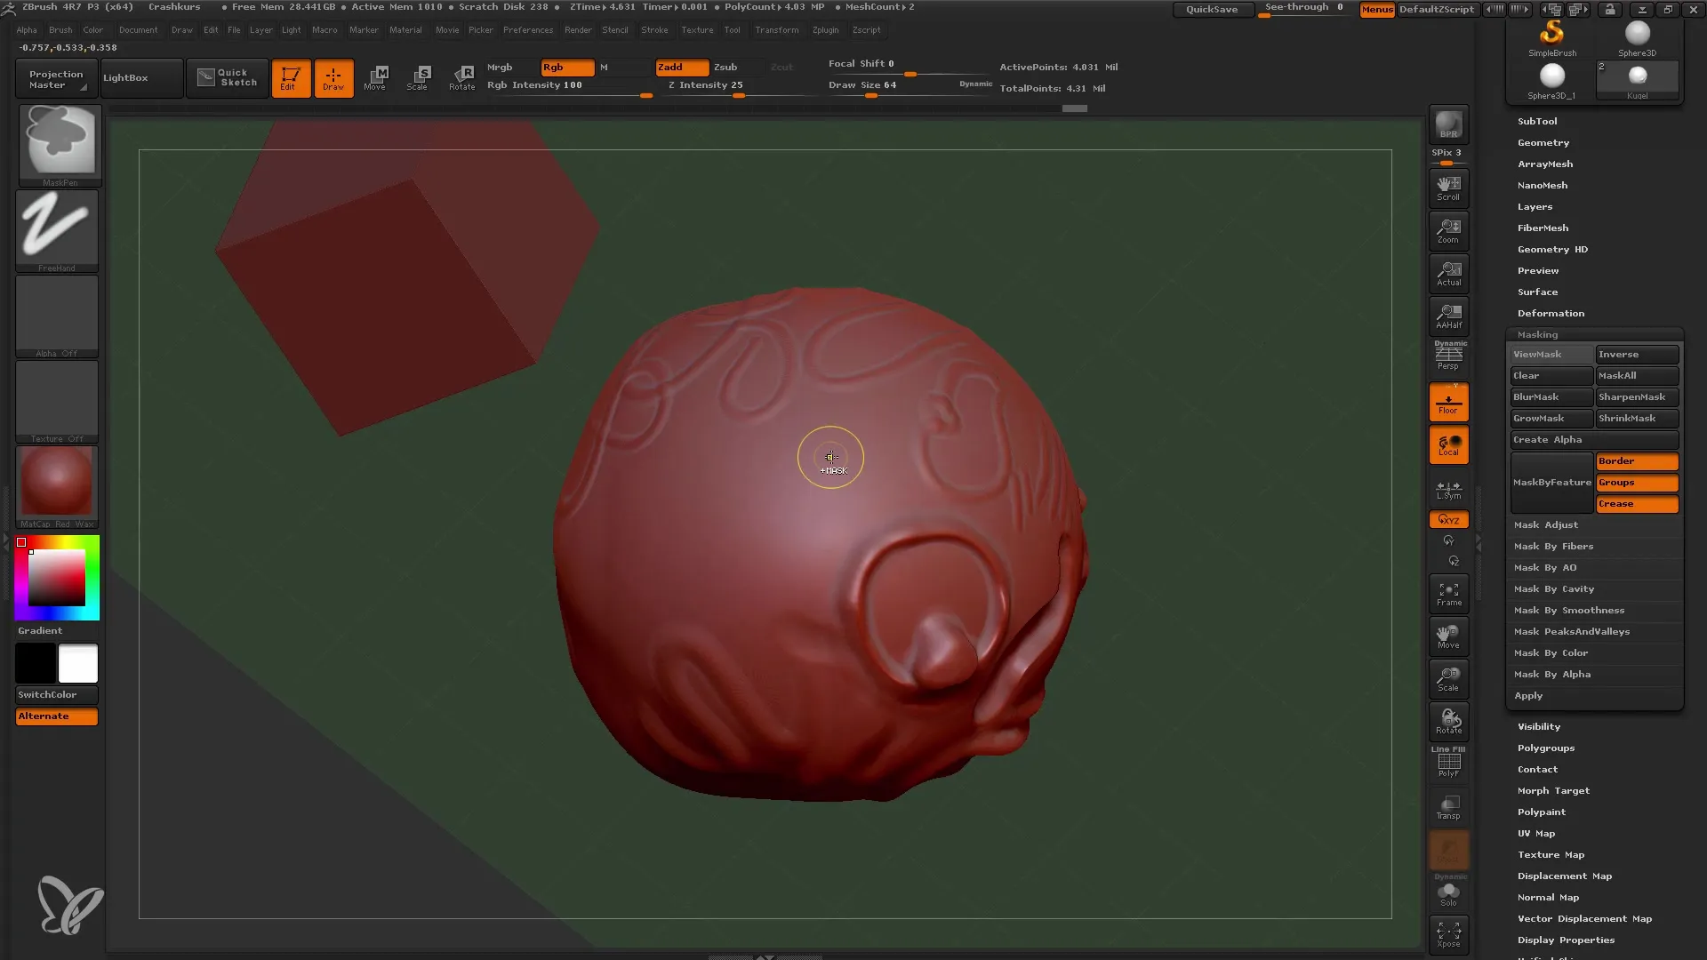This screenshot has height=960, width=1707.
Task: Select the Draw tool icon
Action: [332, 77]
